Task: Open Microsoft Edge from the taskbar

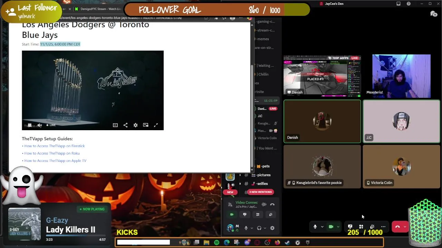Action: click(227, 242)
